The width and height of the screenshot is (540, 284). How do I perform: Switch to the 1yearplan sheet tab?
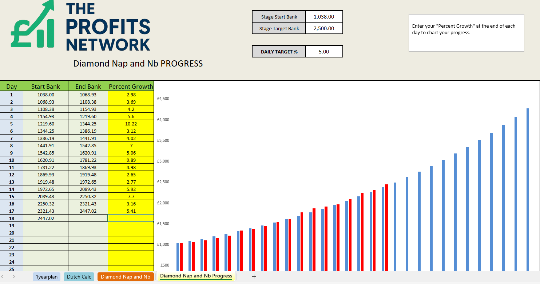pos(47,277)
